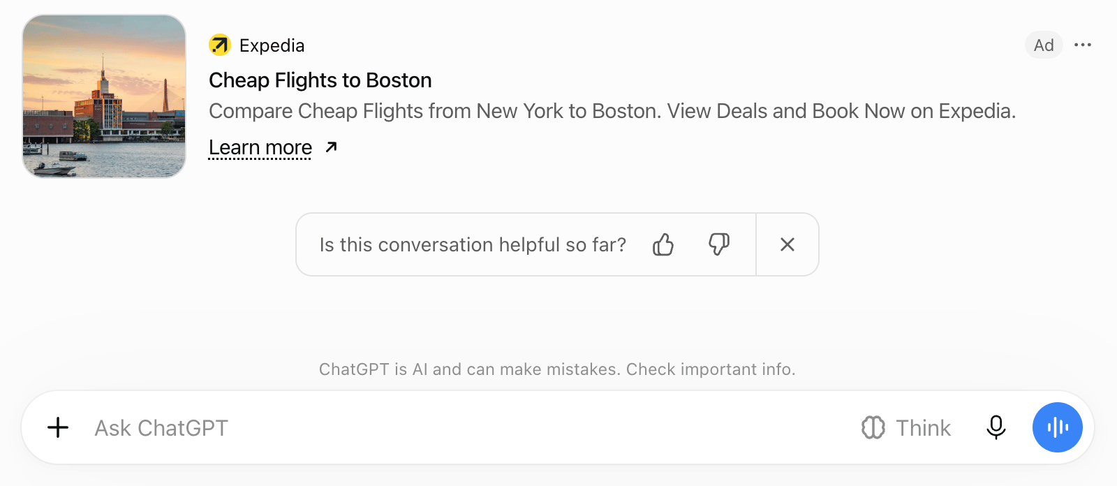Click the arrow beside Learn more

[332, 147]
